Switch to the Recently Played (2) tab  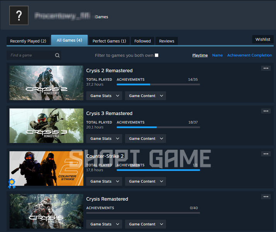coord(28,41)
